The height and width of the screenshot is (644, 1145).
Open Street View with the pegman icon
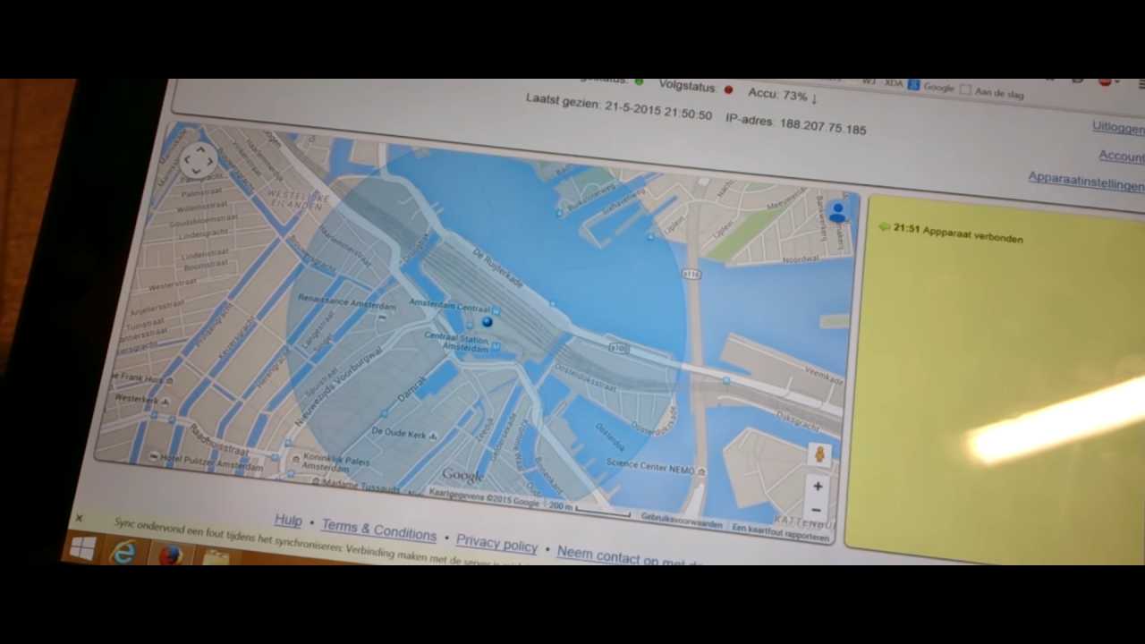819,455
